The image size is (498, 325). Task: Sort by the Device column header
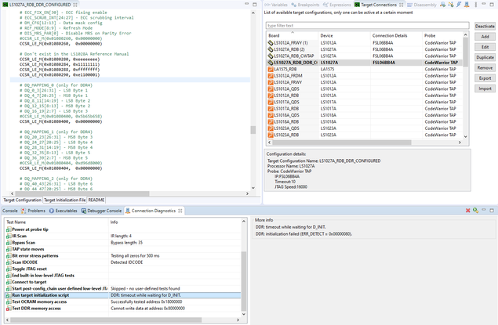tap(344, 35)
